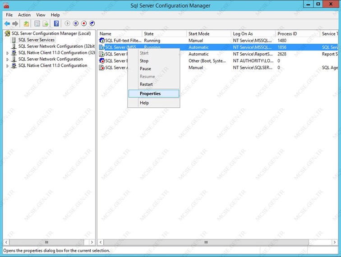Click the Pause Service toolbar icon
Screen dimensions: 341x257
(76, 23)
